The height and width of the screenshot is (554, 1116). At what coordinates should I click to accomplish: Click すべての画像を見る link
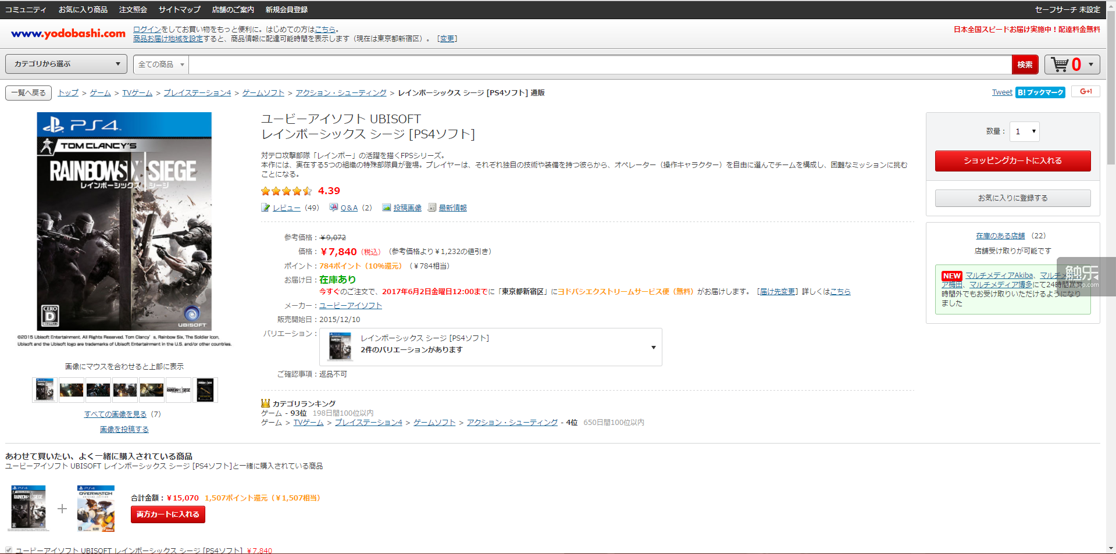pyautogui.click(x=115, y=414)
